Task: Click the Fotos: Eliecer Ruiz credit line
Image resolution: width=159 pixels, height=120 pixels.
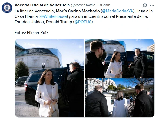Action: (31, 33)
